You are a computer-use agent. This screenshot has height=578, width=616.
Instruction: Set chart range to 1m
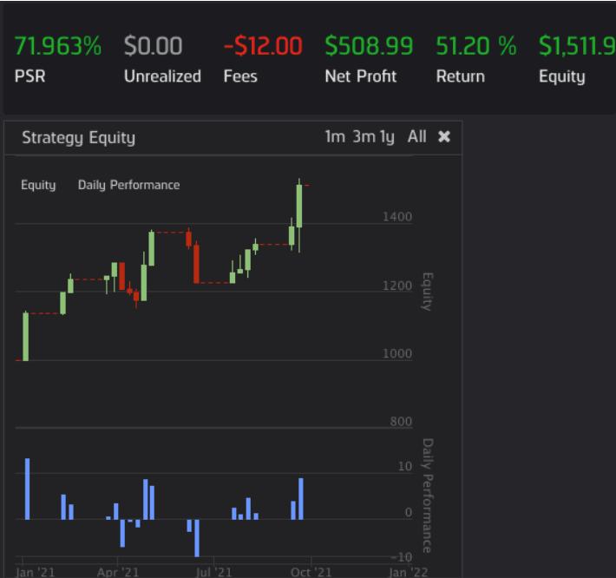334,137
